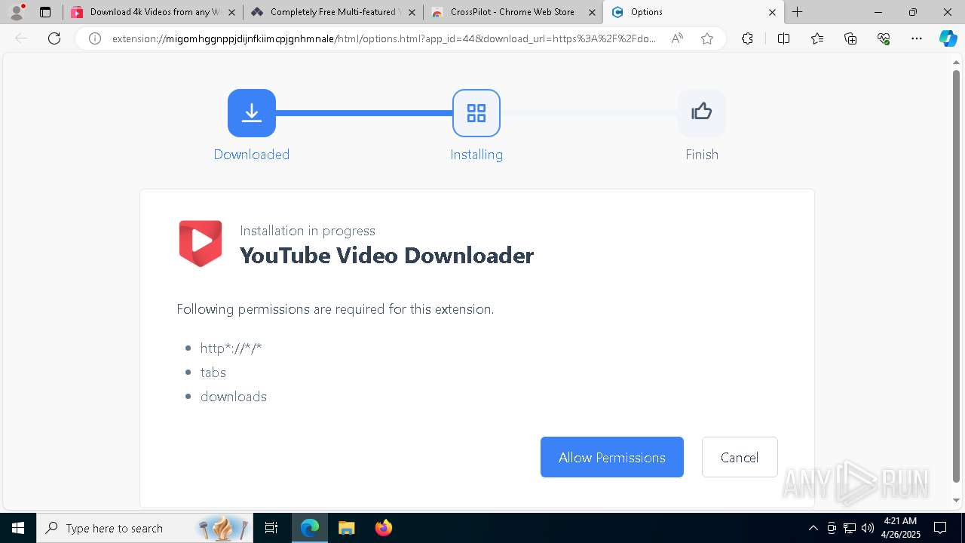Viewport: 965px width, 543px height.
Task: Open Microsoft Edge from taskbar
Action: (310, 528)
